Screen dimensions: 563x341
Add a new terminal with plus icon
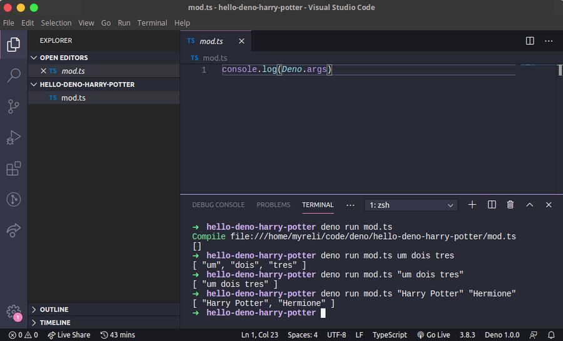pyautogui.click(x=472, y=205)
